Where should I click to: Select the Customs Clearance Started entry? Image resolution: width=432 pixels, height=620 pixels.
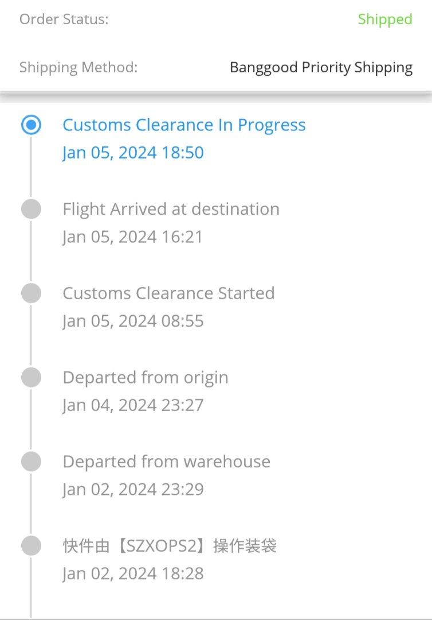[168, 293]
